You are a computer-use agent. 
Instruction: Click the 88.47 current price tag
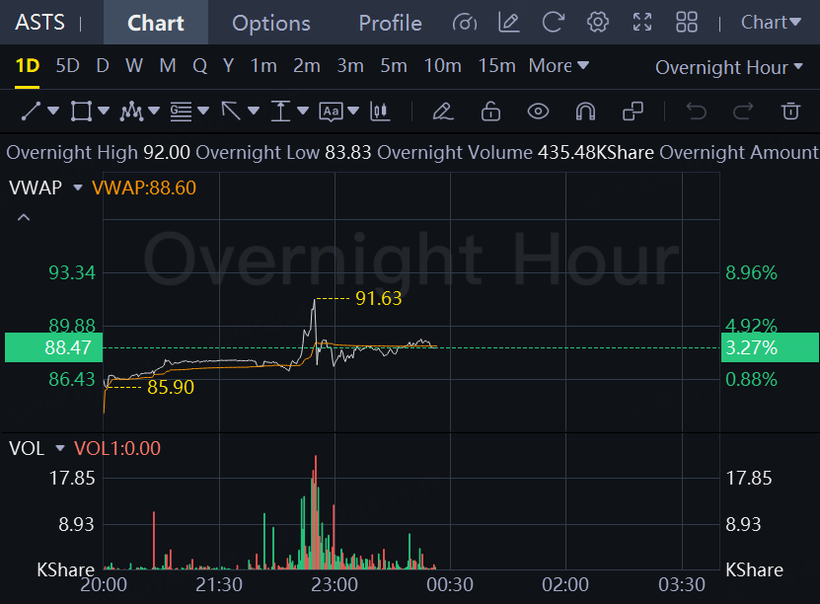point(53,347)
